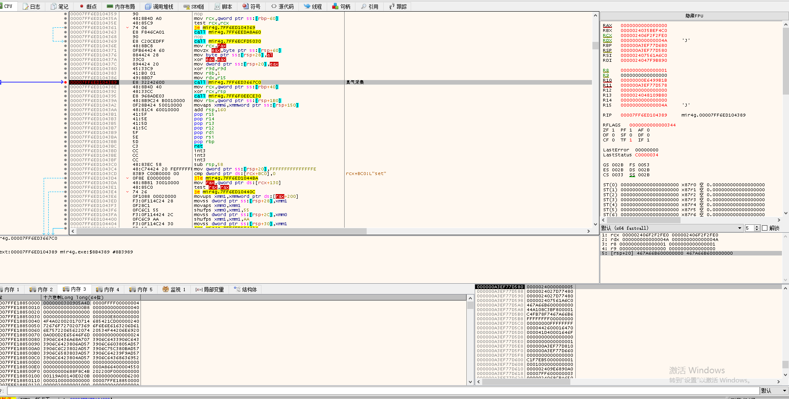
Task: Open the 默认 dropdown beside command bar
Action: [784, 391]
